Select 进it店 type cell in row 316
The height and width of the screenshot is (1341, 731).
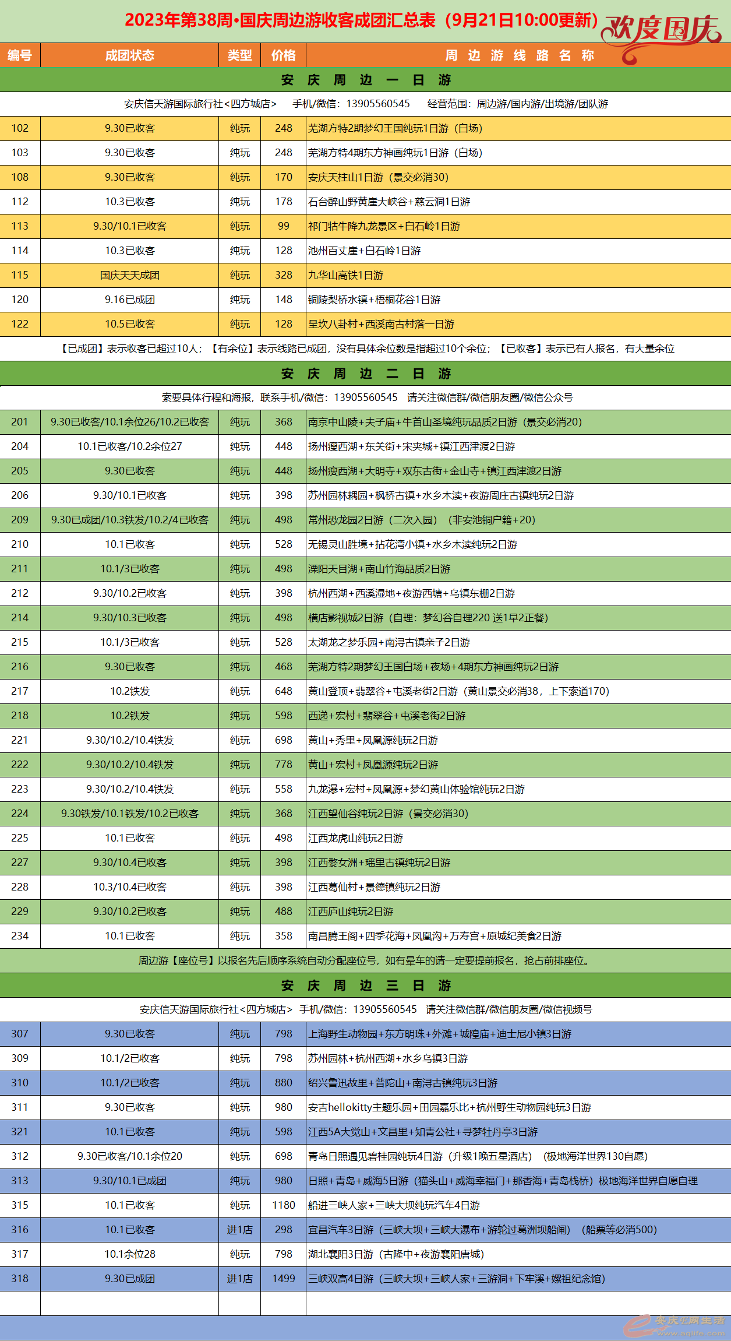[239, 1230]
